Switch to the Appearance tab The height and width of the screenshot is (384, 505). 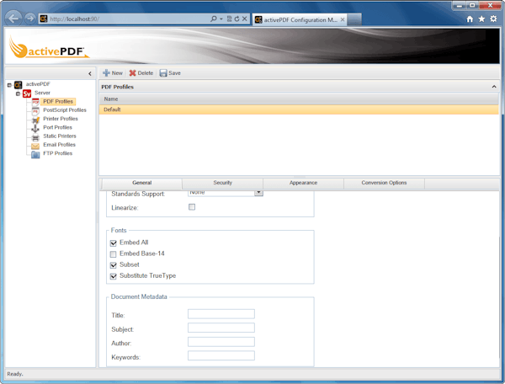pos(303,183)
